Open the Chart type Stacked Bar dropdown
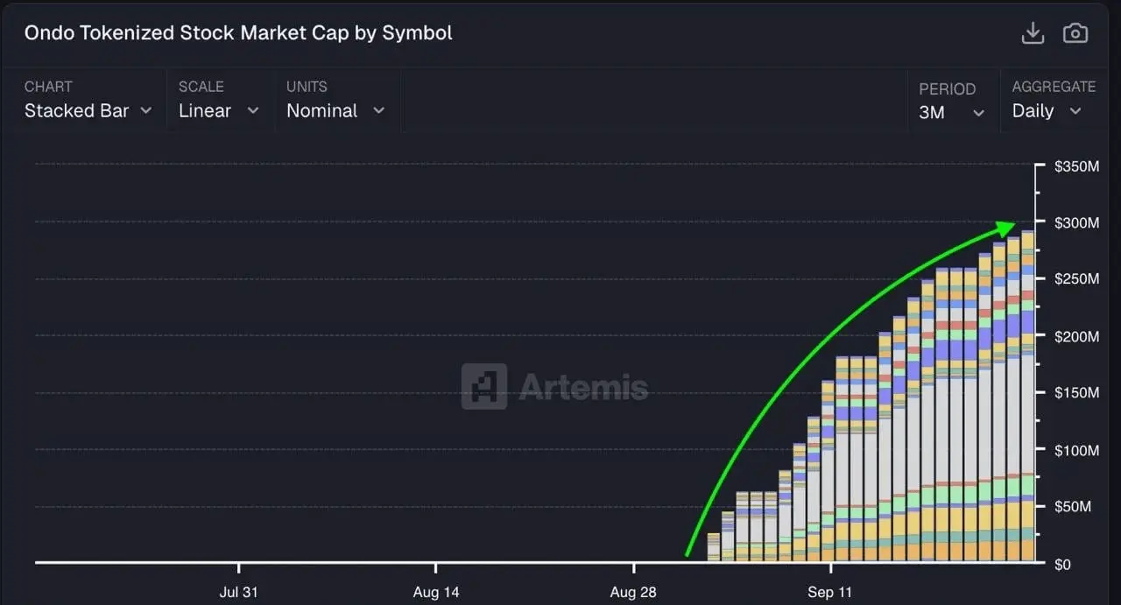This screenshot has width=1121, height=605. [88, 111]
